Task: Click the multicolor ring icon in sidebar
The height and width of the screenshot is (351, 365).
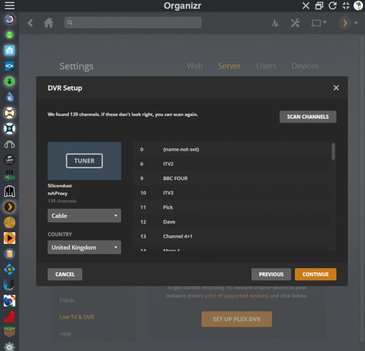Action: (9, 19)
